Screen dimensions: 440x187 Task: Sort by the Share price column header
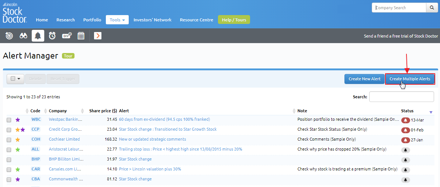coord(103,111)
